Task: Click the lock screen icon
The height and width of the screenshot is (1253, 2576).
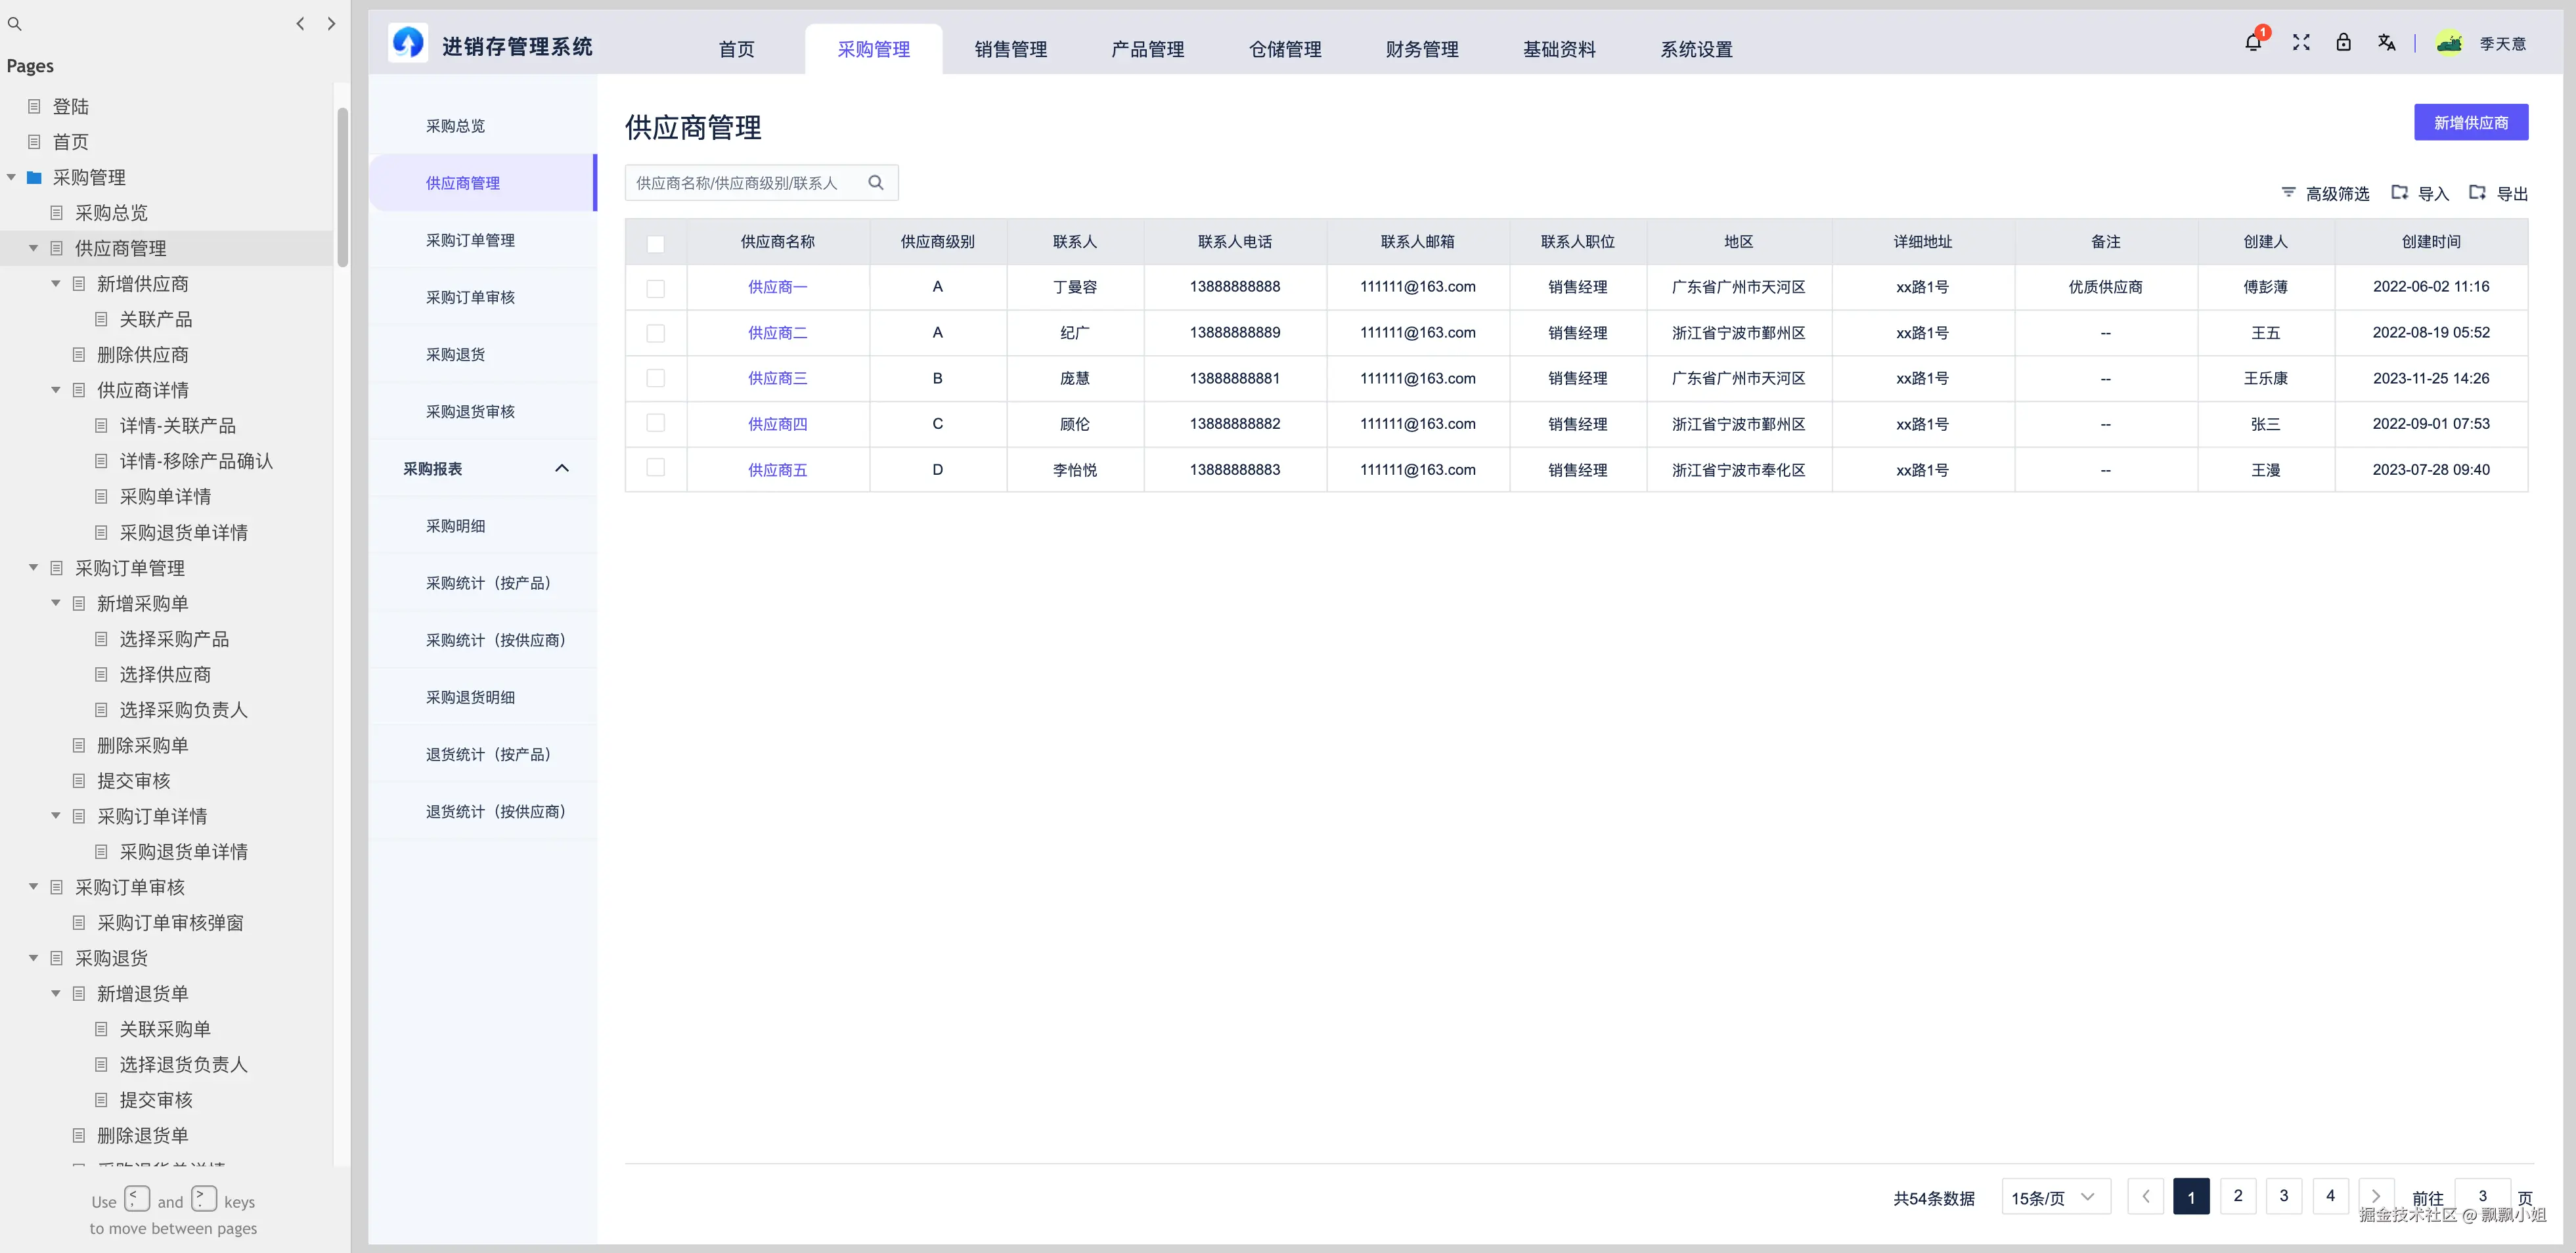Action: 2343,43
